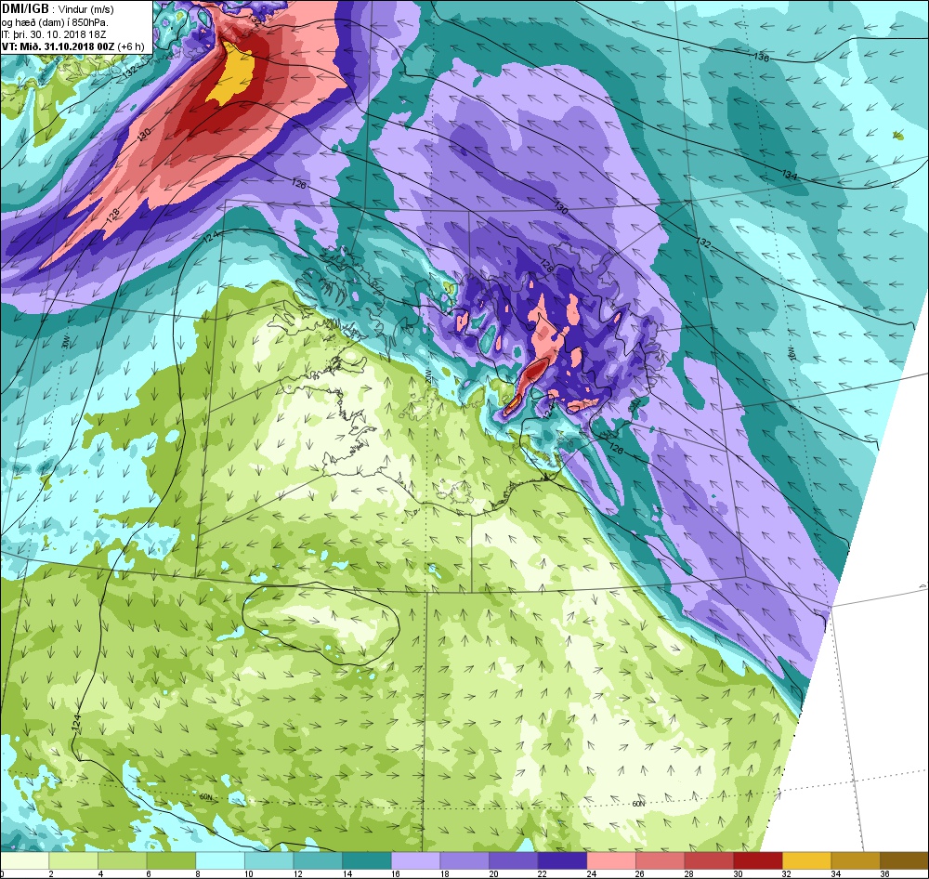The height and width of the screenshot is (879, 929).
Task: Select the teal swatch between 12 and 14
Action: tap(318, 860)
